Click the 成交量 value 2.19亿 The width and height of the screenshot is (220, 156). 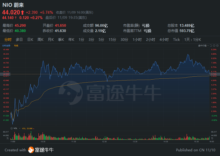click(x=100, y=31)
